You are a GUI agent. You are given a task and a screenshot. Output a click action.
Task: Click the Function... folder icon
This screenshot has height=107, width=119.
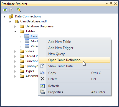[x=22, y=61]
